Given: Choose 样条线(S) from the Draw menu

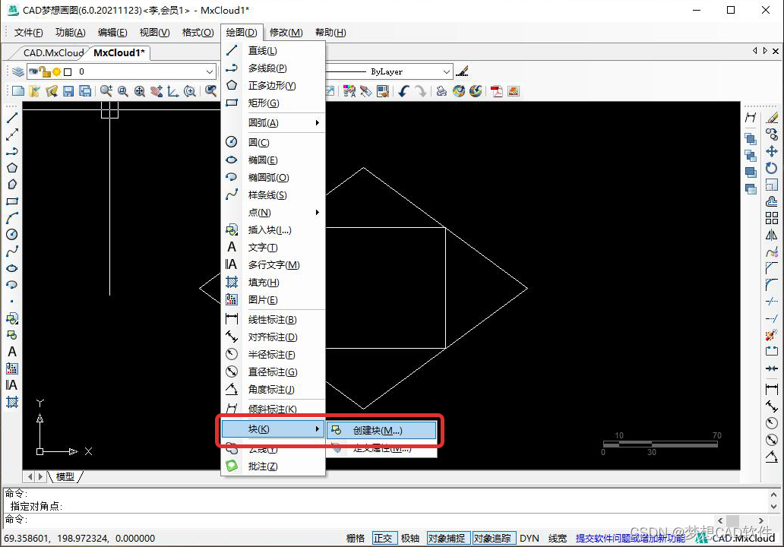Looking at the screenshot, I should point(273,195).
